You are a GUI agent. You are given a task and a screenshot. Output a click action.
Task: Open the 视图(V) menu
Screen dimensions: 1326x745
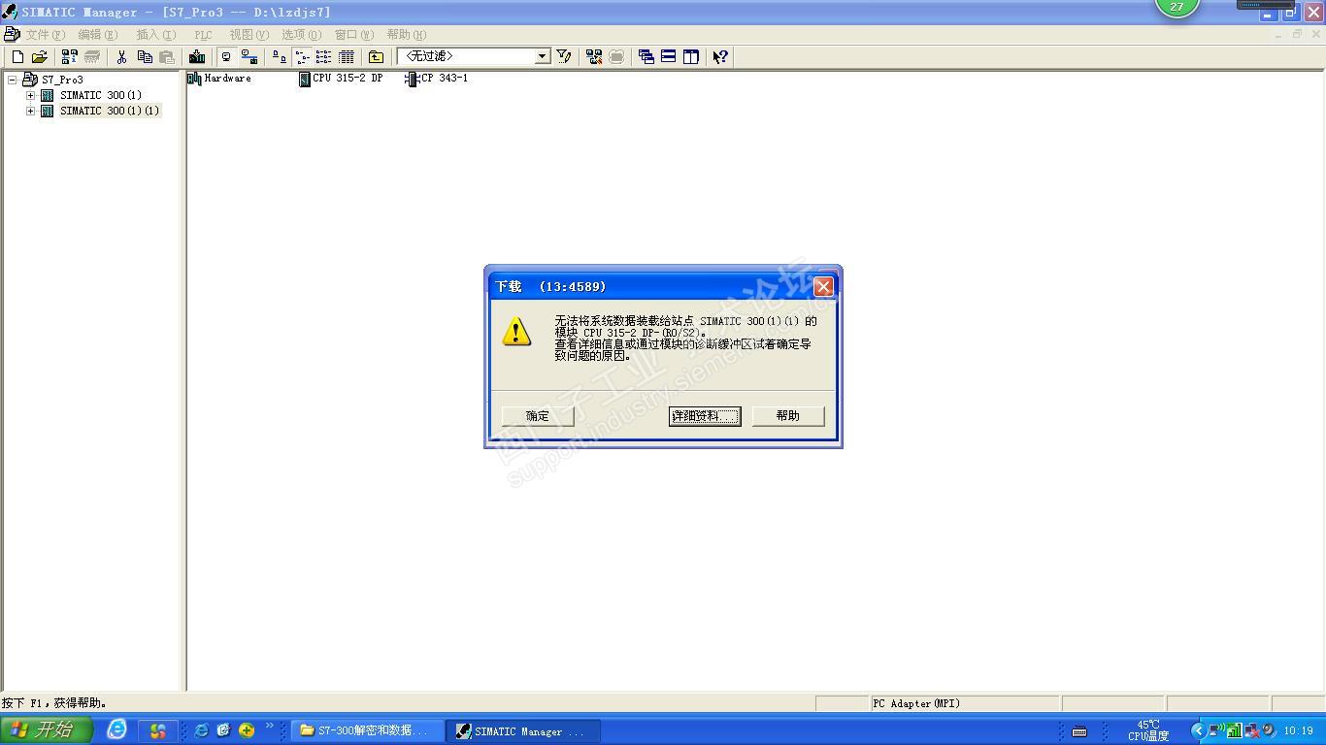click(249, 35)
